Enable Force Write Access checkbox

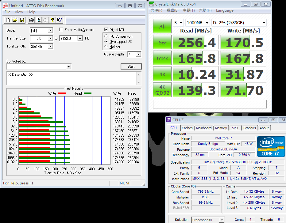pyautogui.click(x=61, y=29)
